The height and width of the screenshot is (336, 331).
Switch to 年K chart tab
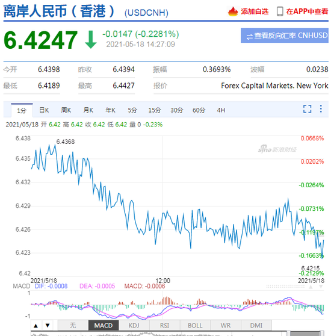[x=110, y=110]
